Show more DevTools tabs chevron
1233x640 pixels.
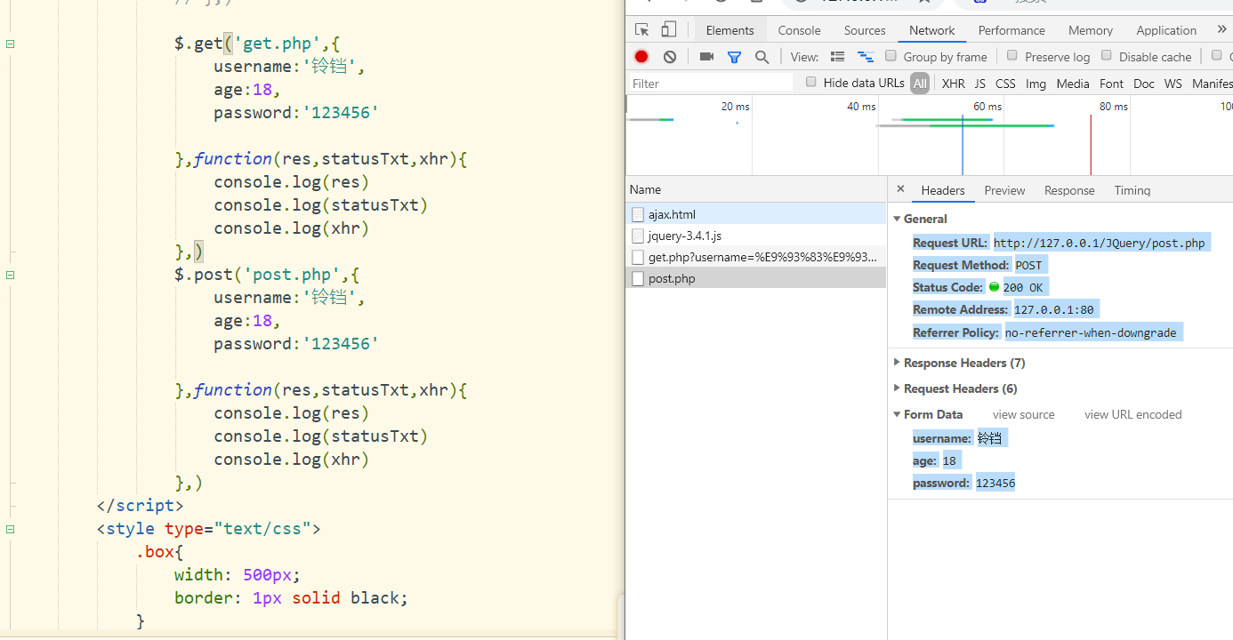coord(1221,29)
